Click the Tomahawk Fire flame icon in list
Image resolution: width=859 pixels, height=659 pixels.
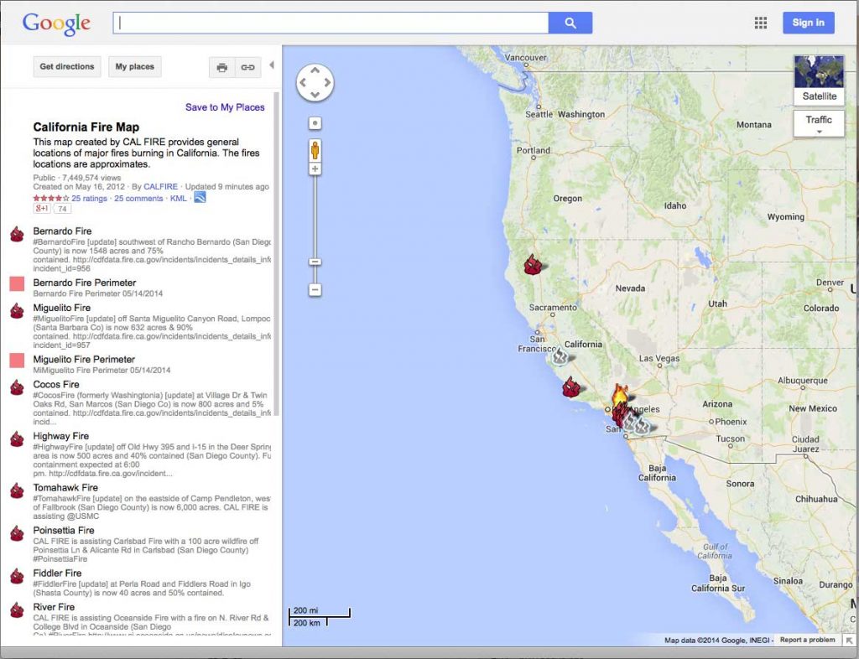pos(17,490)
